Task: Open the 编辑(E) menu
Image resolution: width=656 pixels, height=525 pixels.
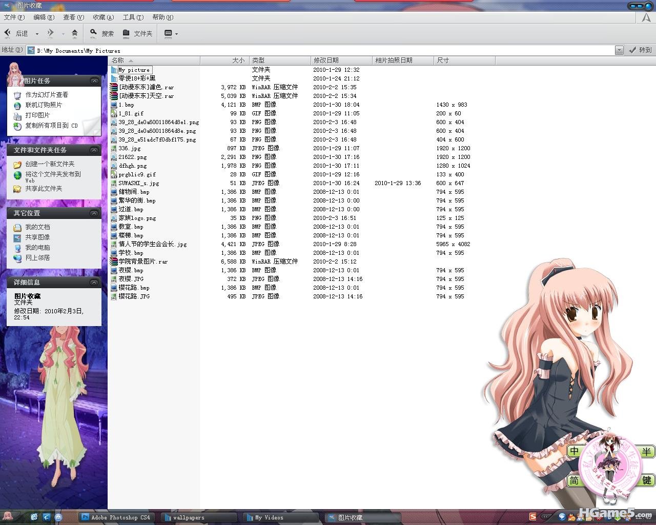Action: pos(44,17)
